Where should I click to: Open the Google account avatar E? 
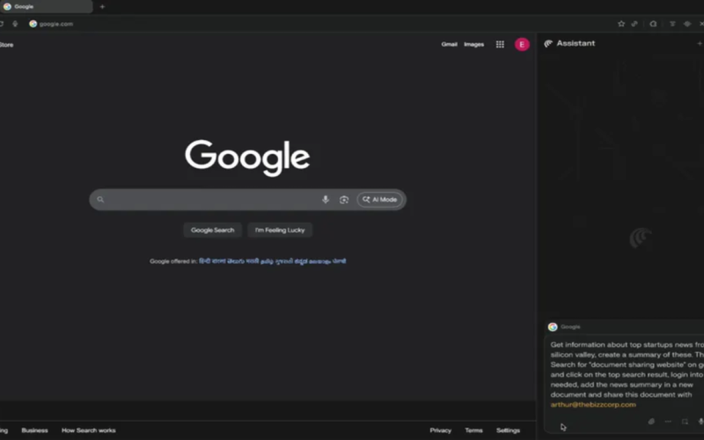coord(522,45)
